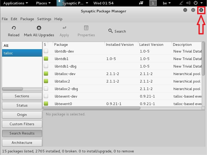The width and height of the screenshot is (207, 155).
Task: Minimize the Synaptic Package Manager window
Action: tap(185, 10)
